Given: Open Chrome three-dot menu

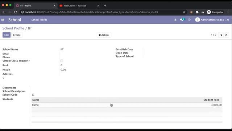Looking at the screenshot, I should coord(228,12).
